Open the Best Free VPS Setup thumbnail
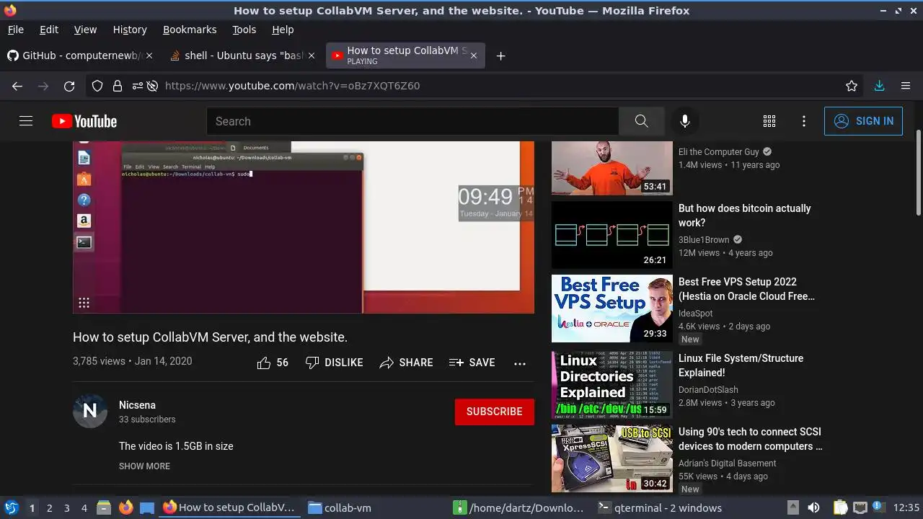 612,309
